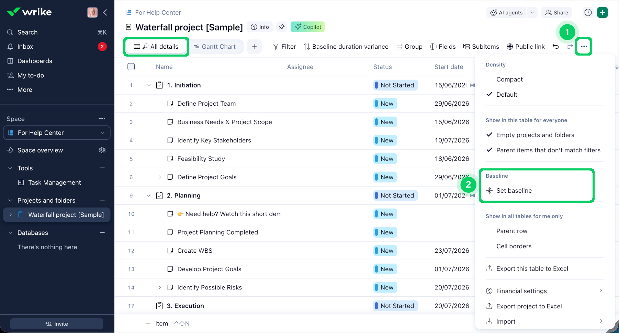Collapse the 1. Initiation section
619x333 pixels.
pos(148,85)
